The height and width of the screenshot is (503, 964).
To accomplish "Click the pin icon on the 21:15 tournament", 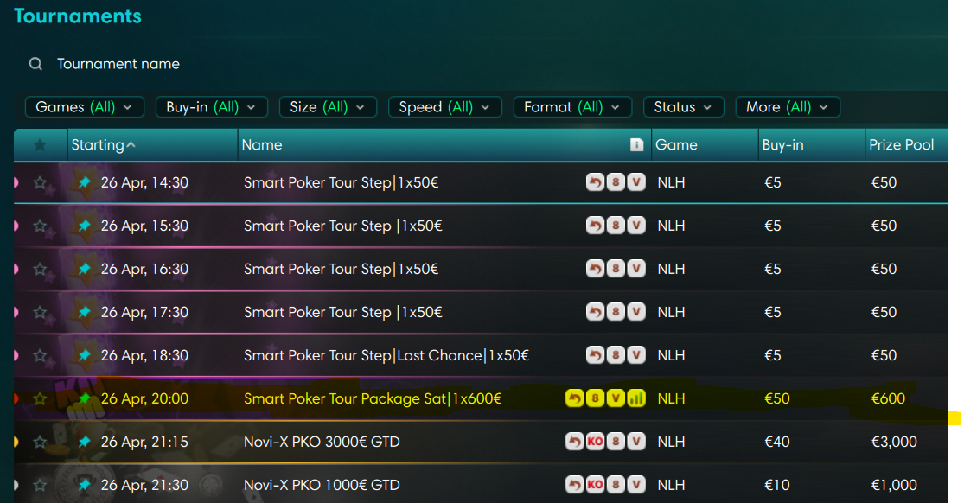I will click(84, 442).
